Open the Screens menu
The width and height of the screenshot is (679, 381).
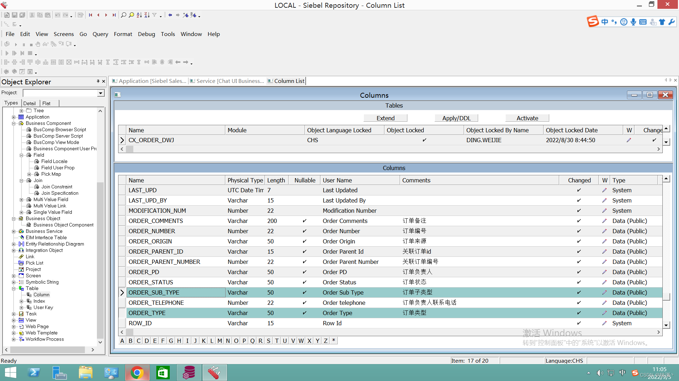(x=64, y=34)
